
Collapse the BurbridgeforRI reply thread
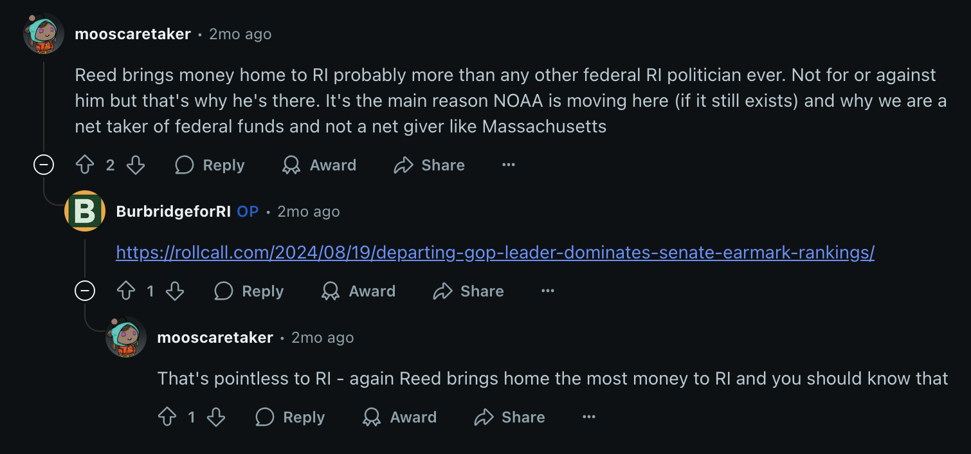[85, 291]
